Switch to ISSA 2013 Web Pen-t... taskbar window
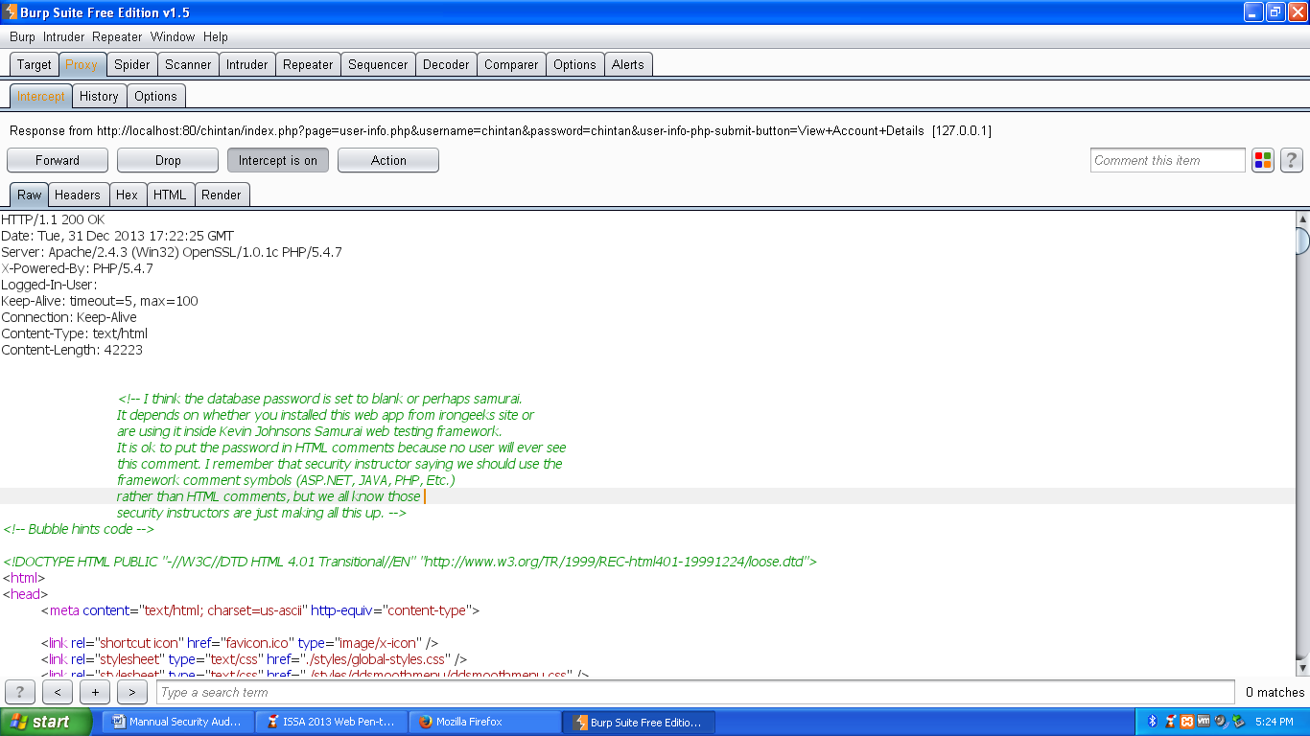Image resolution: width=1310 pixels, height=736 pixels. click(x=331, y=722)
